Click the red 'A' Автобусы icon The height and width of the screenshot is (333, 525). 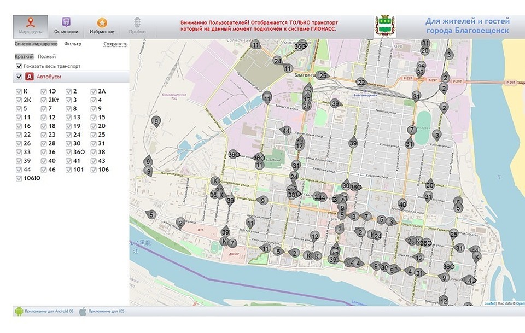pyautogui.click(x=30, y=77)
